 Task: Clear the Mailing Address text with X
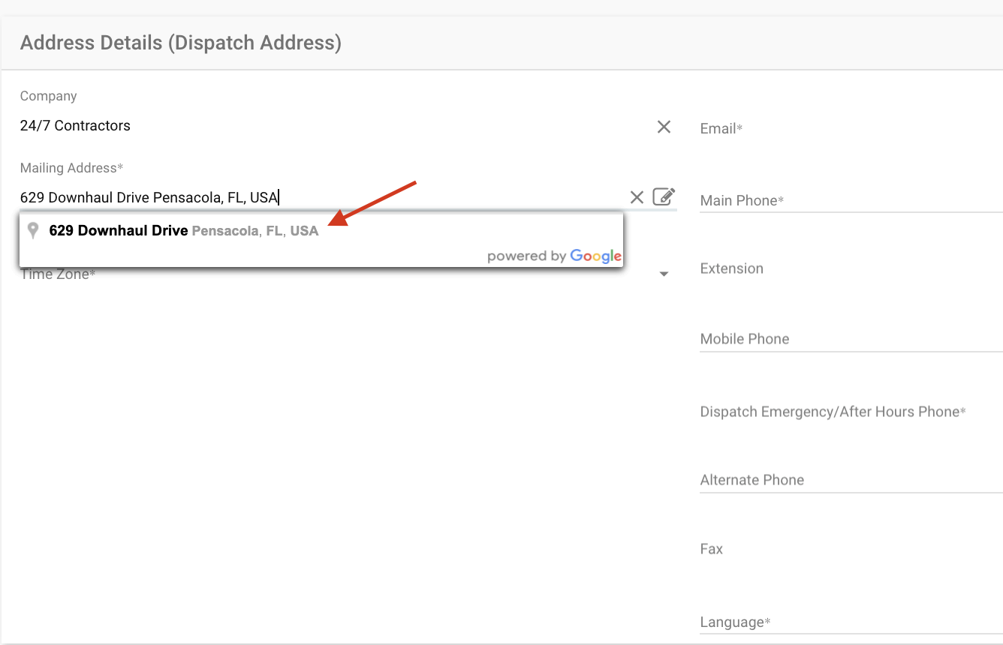(x=637, y=197)
